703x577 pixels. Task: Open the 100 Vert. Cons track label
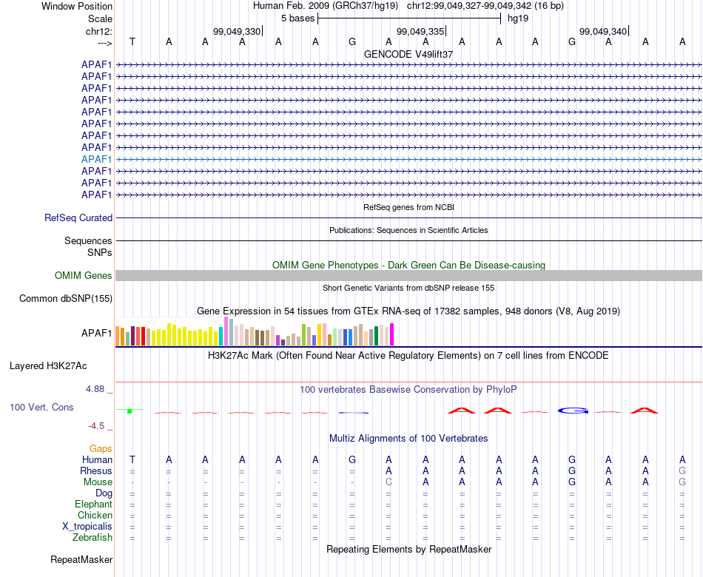[x=41, y=407]
